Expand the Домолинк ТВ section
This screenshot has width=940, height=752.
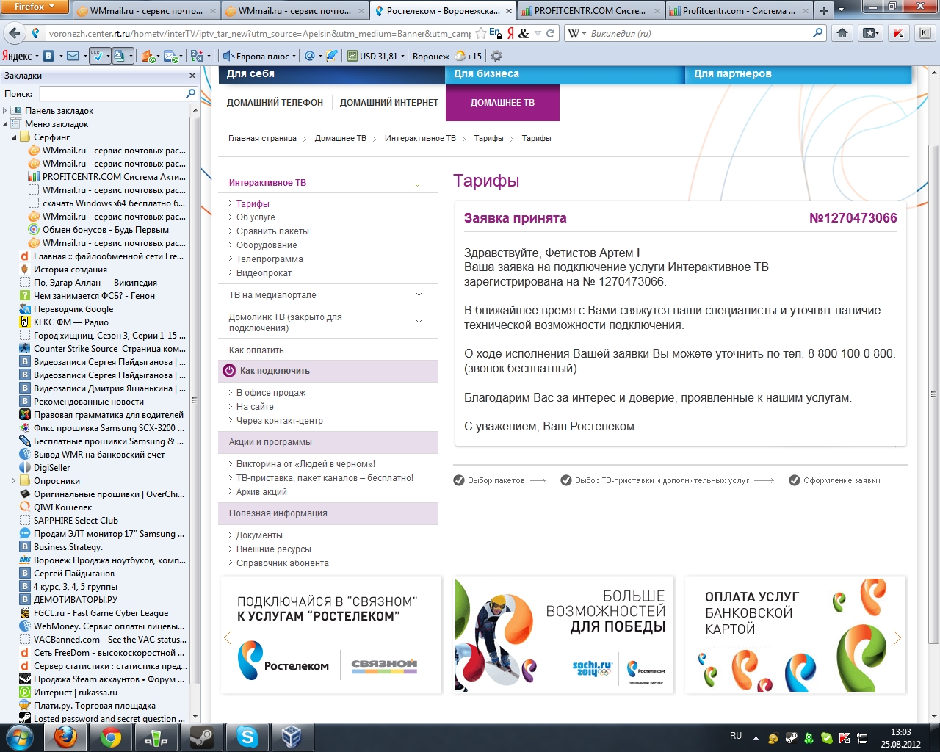coord(419,322)
